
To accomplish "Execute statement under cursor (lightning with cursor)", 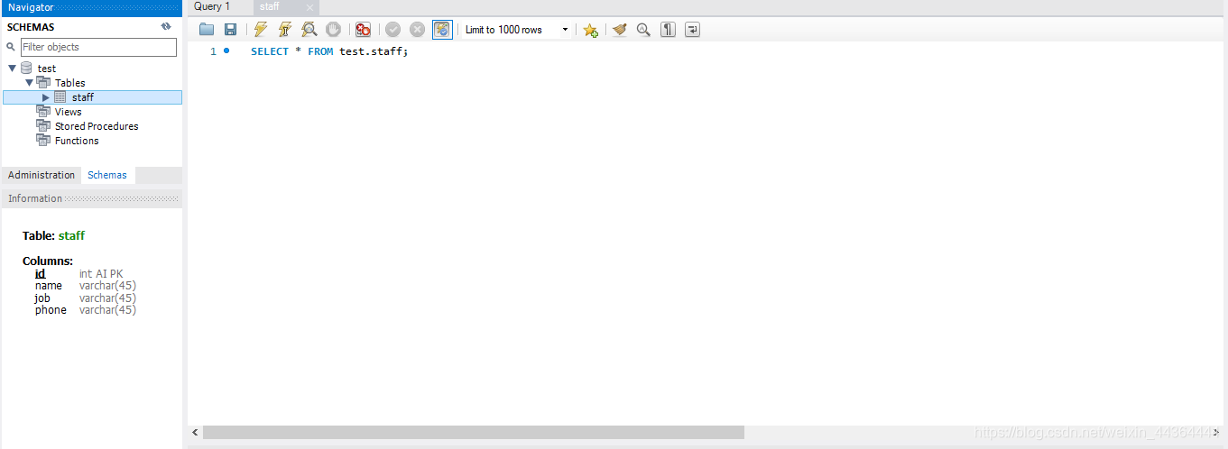I will [285, 30].
